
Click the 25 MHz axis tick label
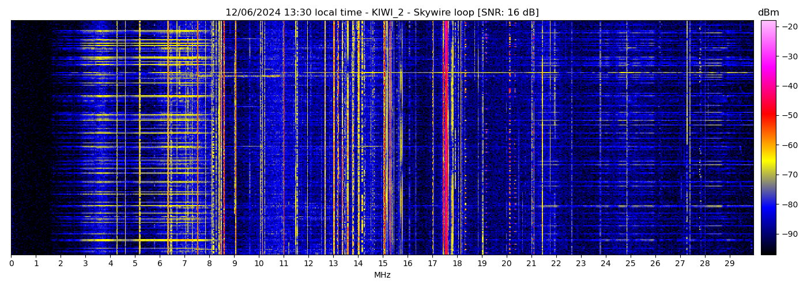point(630,264)
